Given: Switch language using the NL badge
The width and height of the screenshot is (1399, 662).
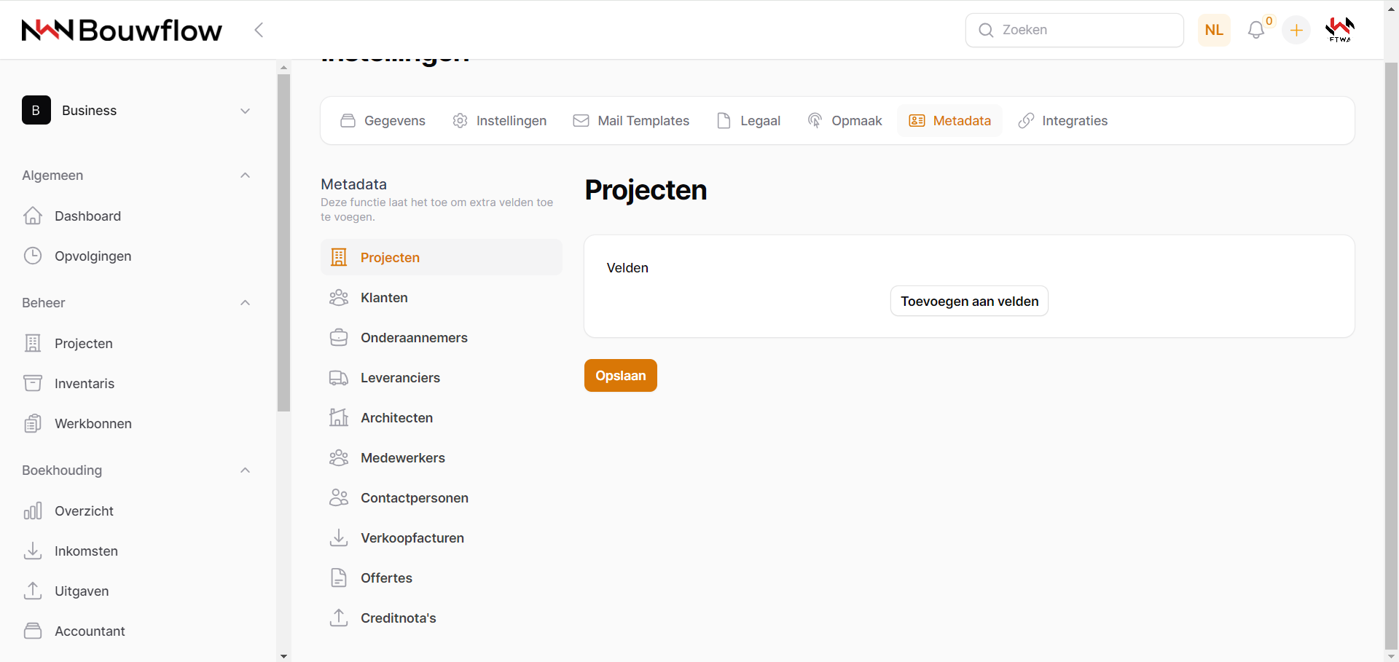Looking at the screenshot, I should pyautogui.click(x=1214, y=30).
